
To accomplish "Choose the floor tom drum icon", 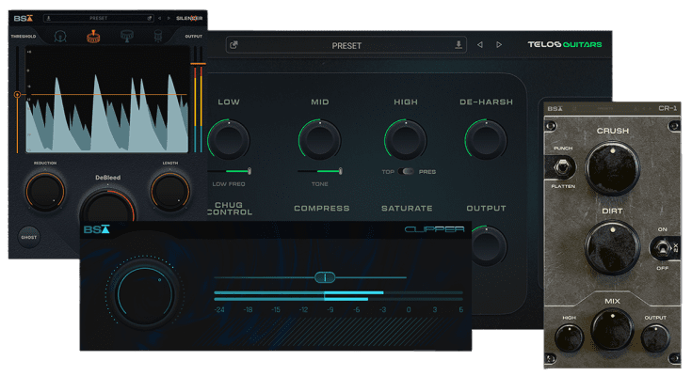I will click(x=158, y=37).
